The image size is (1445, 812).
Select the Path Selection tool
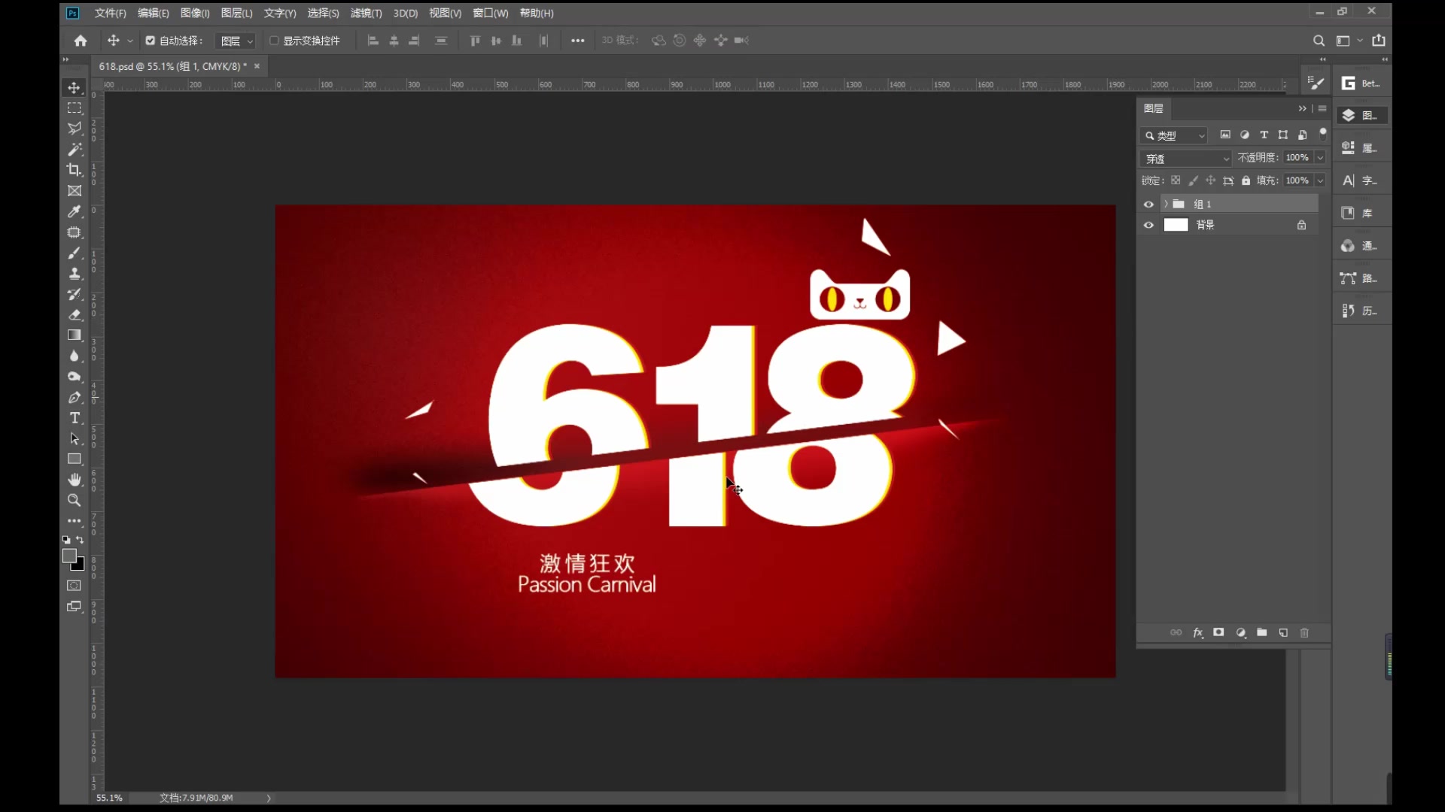(74, 438)
